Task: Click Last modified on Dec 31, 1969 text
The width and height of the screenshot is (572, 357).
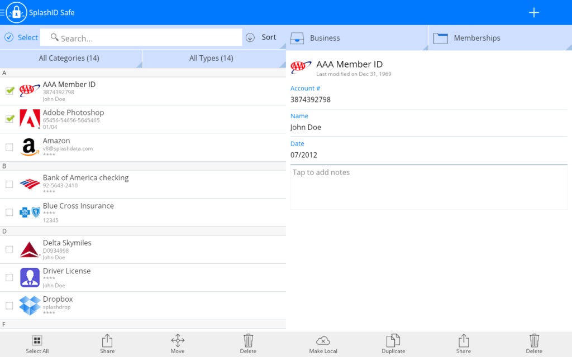Action: 354,74
